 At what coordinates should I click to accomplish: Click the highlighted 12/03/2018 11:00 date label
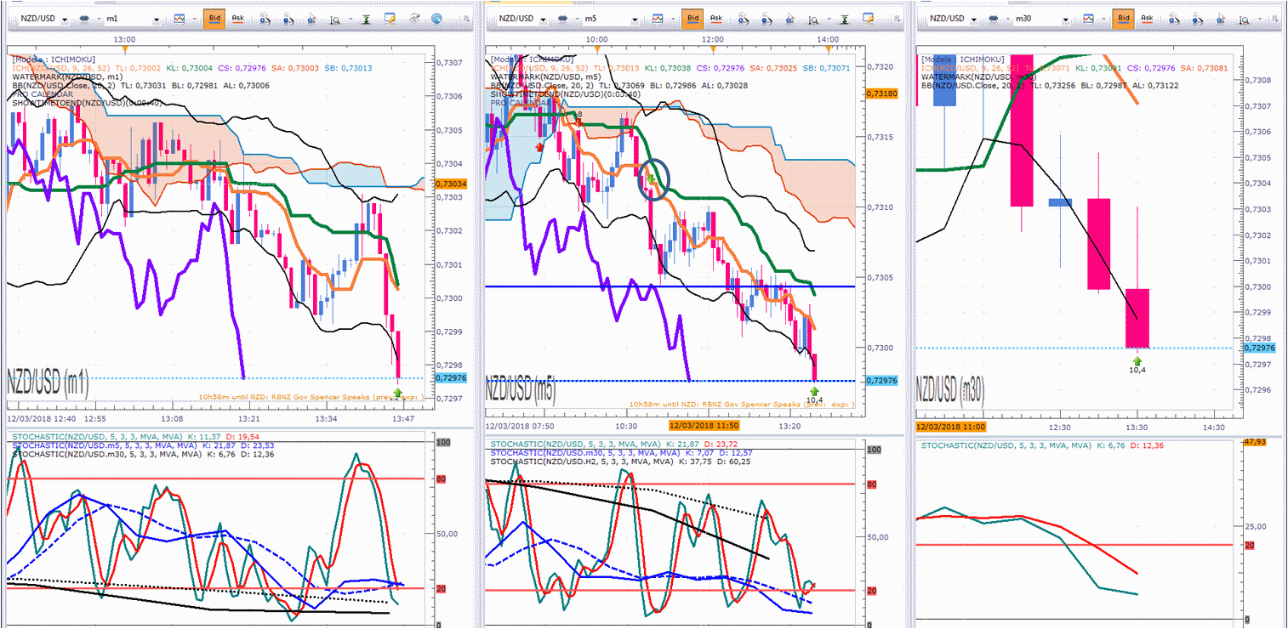pyautogui.click(x=950, y=427)
